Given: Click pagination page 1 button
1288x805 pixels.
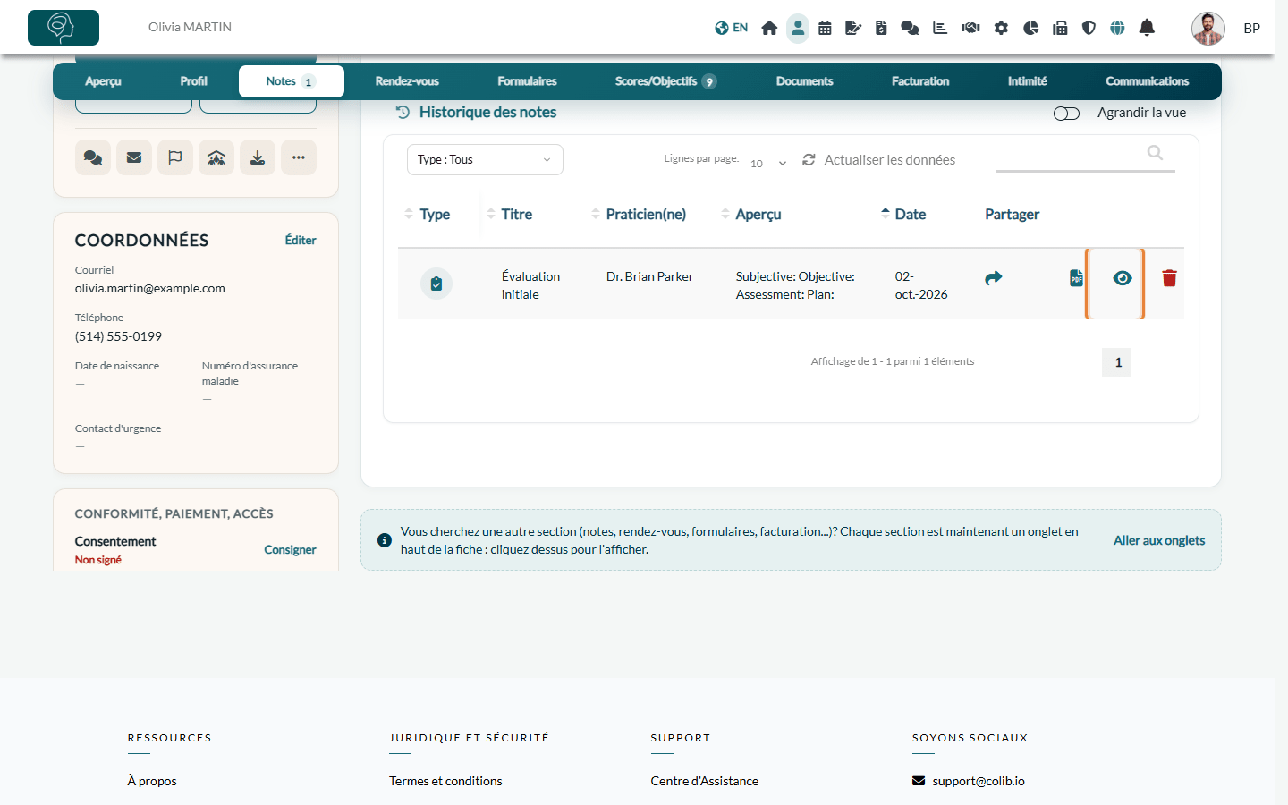Looking at the screenshot, I should click(x=1116, y=362).
